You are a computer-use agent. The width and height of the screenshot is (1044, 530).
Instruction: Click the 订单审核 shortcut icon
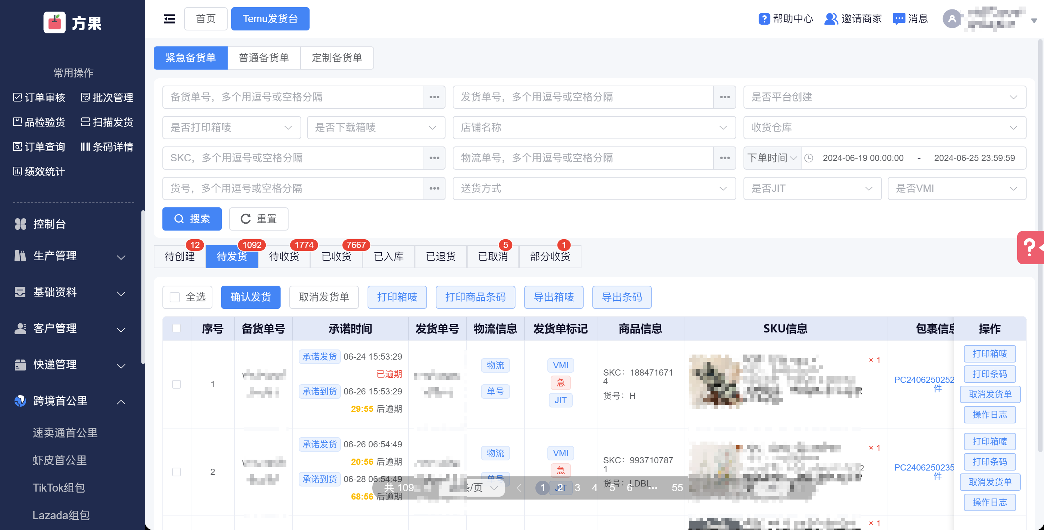(17, 97)
